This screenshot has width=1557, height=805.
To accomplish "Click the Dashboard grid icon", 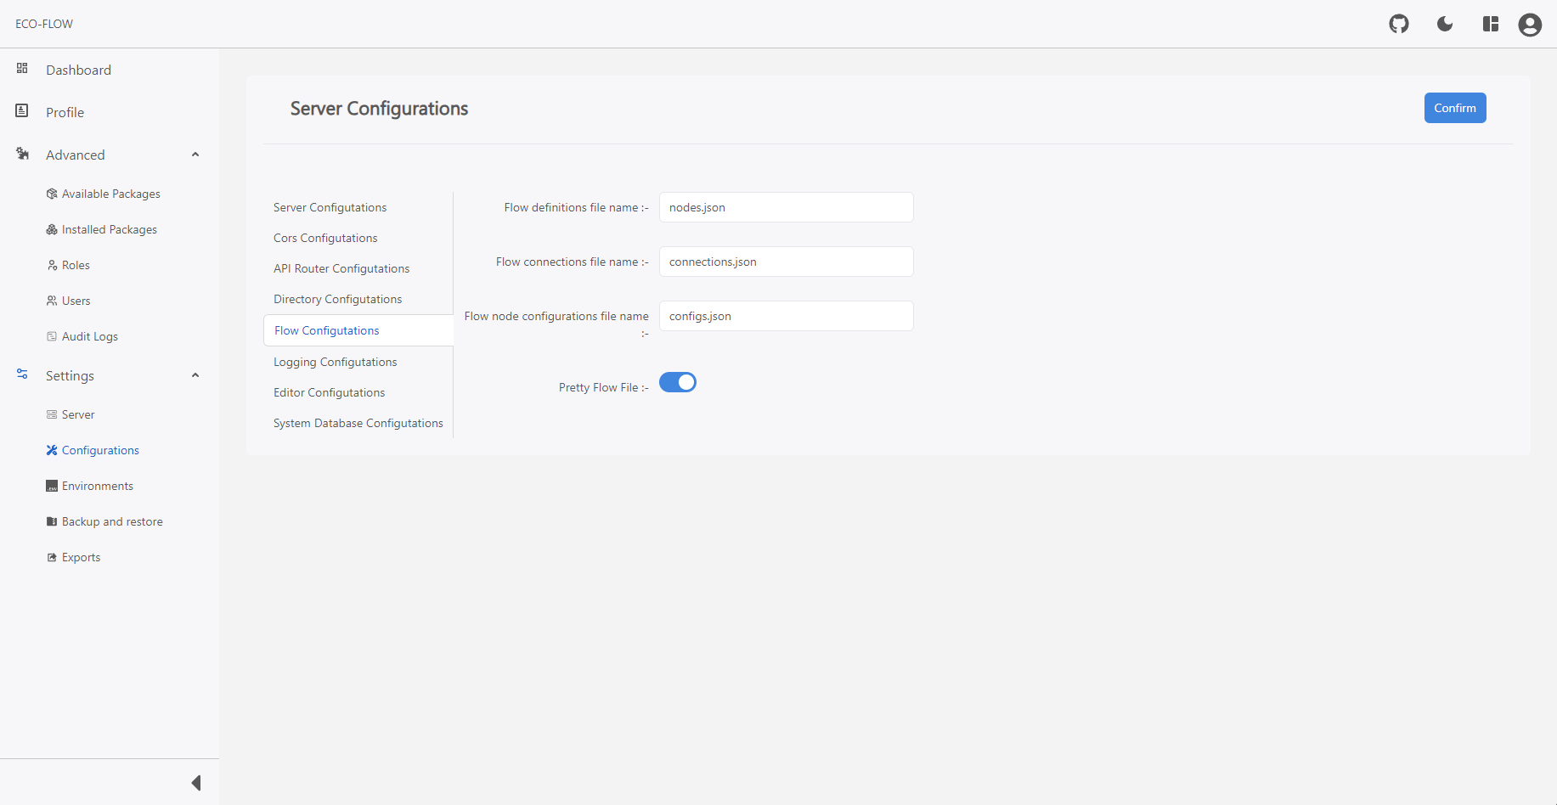I will (x=22, y=68).
